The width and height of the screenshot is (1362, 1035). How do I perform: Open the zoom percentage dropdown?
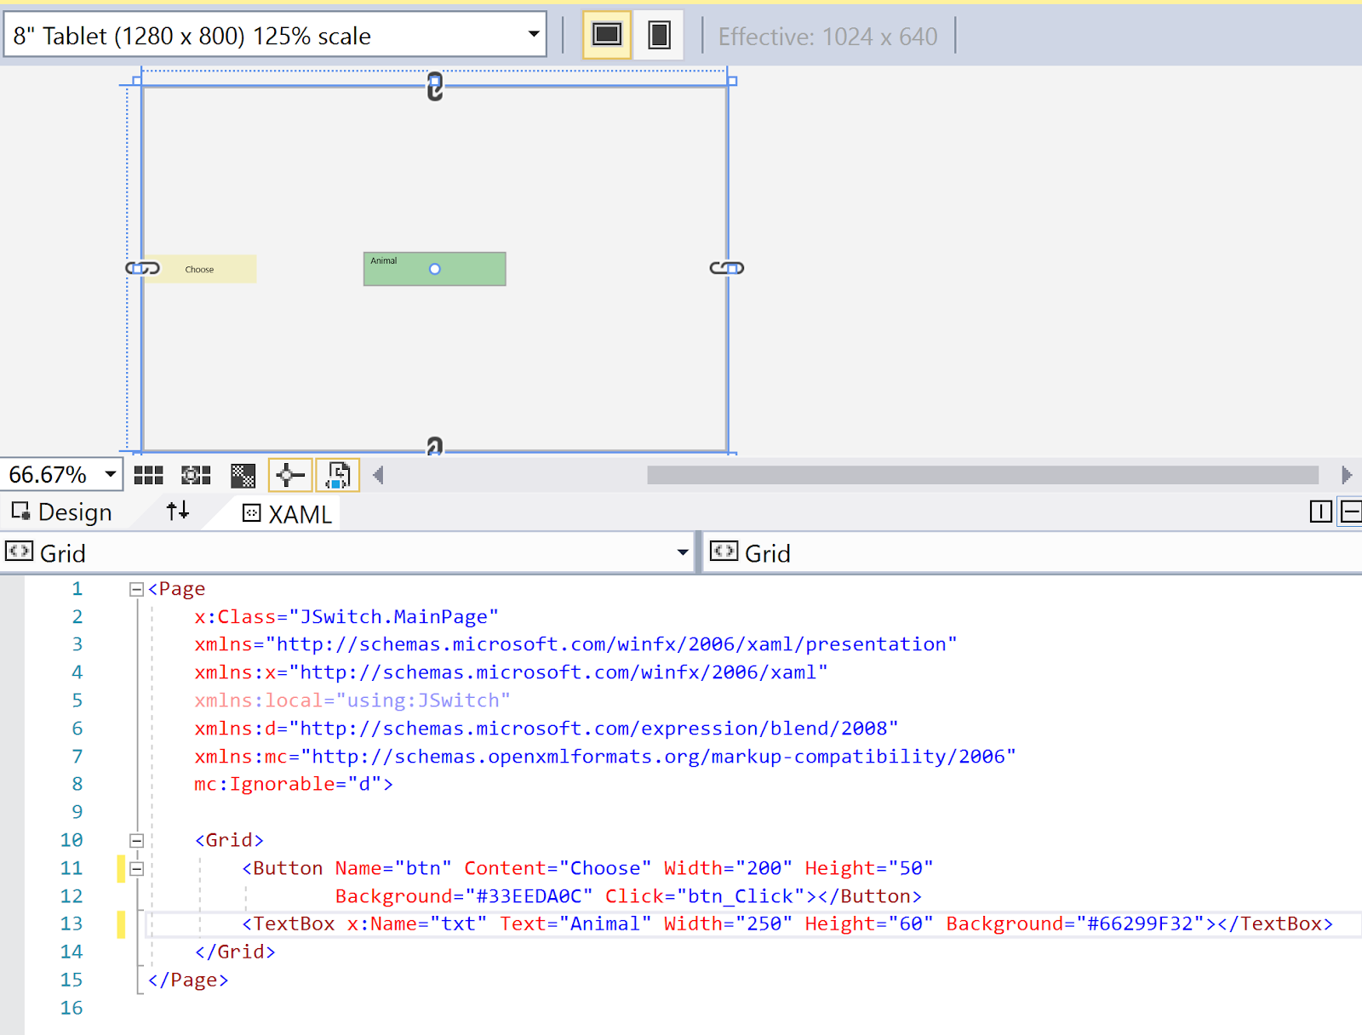pyautogui.click(x=110, y=474)
